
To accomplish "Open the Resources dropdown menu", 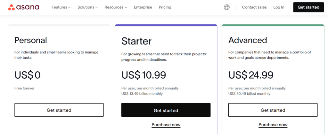I will point(116,7).
